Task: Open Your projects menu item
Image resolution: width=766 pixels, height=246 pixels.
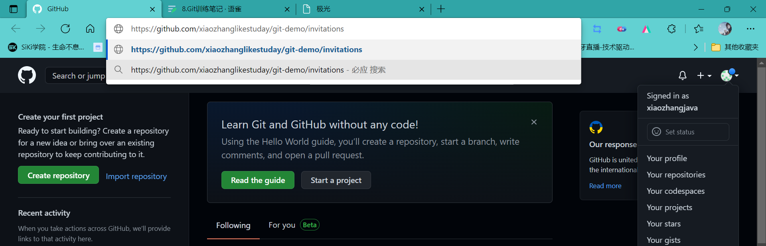Action: pyautogui.click(x=688, y=207)
